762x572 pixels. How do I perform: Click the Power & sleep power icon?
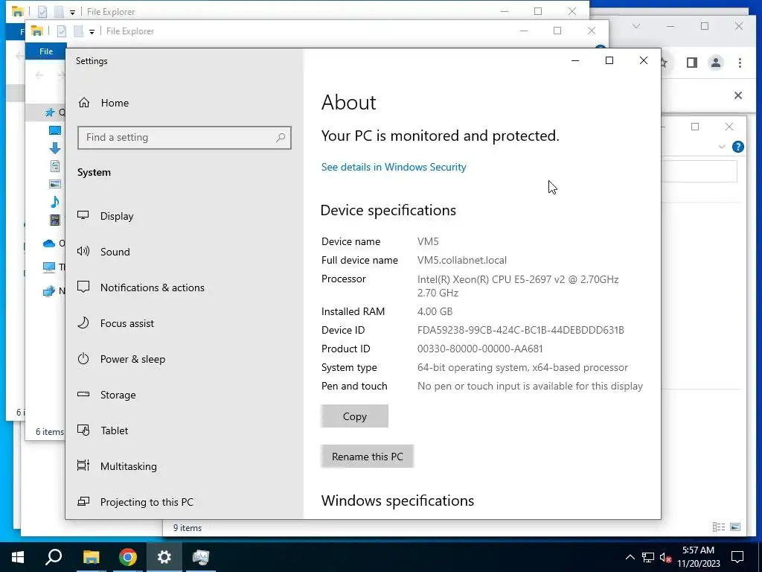(83, 358)
